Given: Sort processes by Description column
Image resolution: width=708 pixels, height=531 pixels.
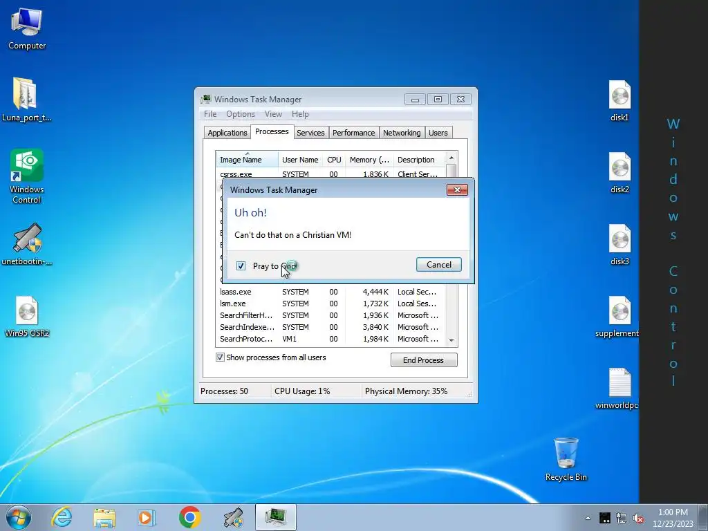Looking at the screenshot, I should coord(419,160).
